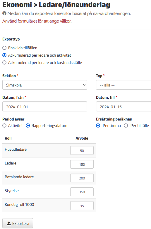
Task: Choose Ackumulerad per ledare och kostnadsställe
Action: (4, 62)
